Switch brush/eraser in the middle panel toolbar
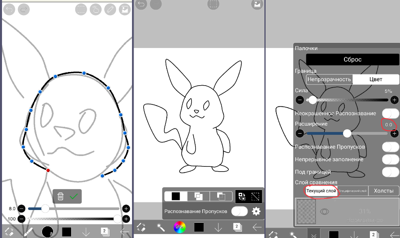This screenshot has height=238, width=400. click(x=141, y=227)
